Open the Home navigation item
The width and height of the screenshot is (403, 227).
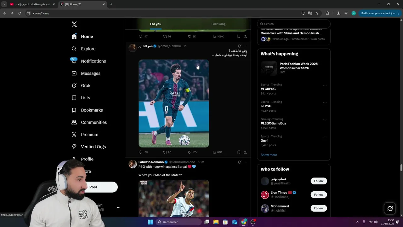click(82, 37)
